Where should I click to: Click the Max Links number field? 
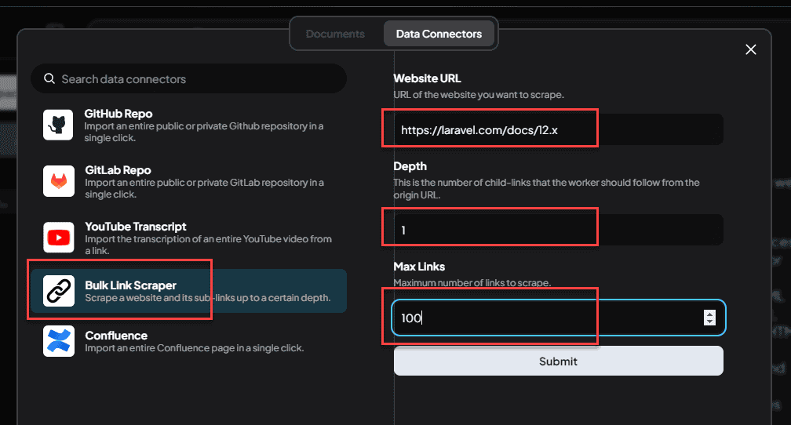559,318
